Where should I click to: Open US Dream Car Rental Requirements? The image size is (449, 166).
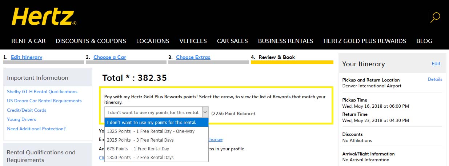coord(44,101)
